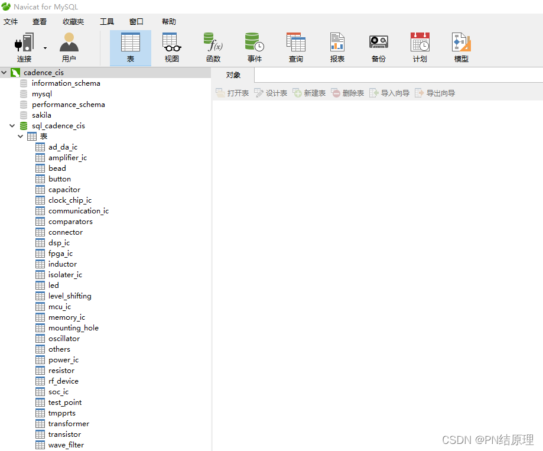Viewport: 543px width, 451px height.
Task: Collapse the cadence_cis connection node
Action: tap(5, 73)
